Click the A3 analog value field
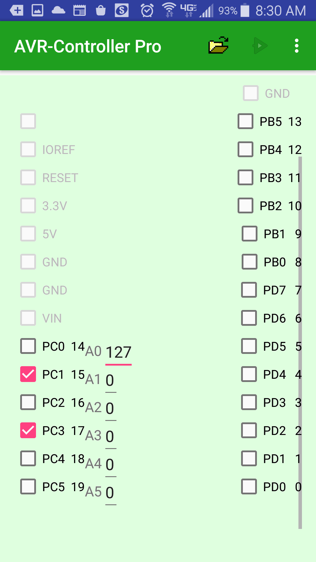This screenshot has width=316, height=562. pyautogui.click(x=110, y=437)
